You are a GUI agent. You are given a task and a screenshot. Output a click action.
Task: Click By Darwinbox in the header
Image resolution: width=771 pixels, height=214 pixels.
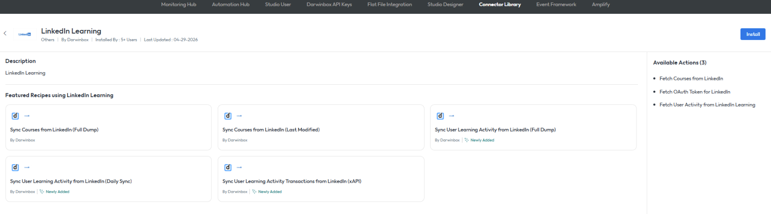(x=75, y=40)
